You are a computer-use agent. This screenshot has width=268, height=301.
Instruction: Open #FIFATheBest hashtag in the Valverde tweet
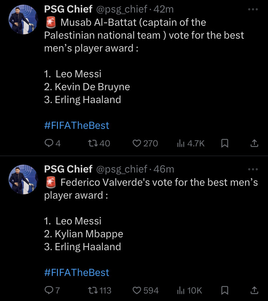76,272
